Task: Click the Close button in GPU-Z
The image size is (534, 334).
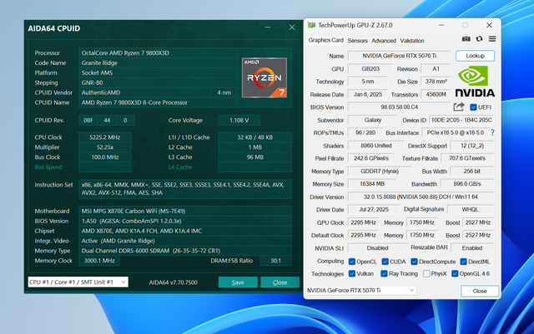Action: [x=480, y=292]
